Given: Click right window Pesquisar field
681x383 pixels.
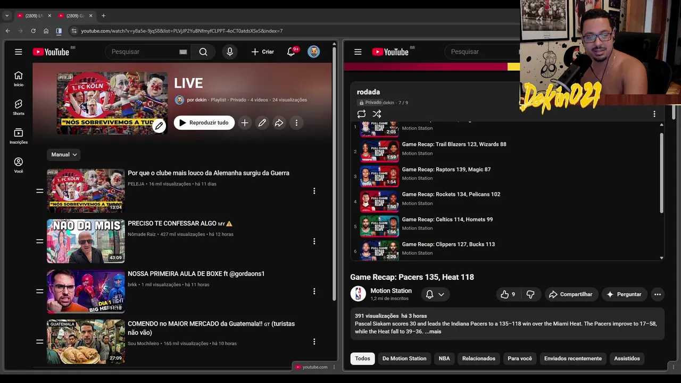Looking at the screenshot, I should (481, 52).
